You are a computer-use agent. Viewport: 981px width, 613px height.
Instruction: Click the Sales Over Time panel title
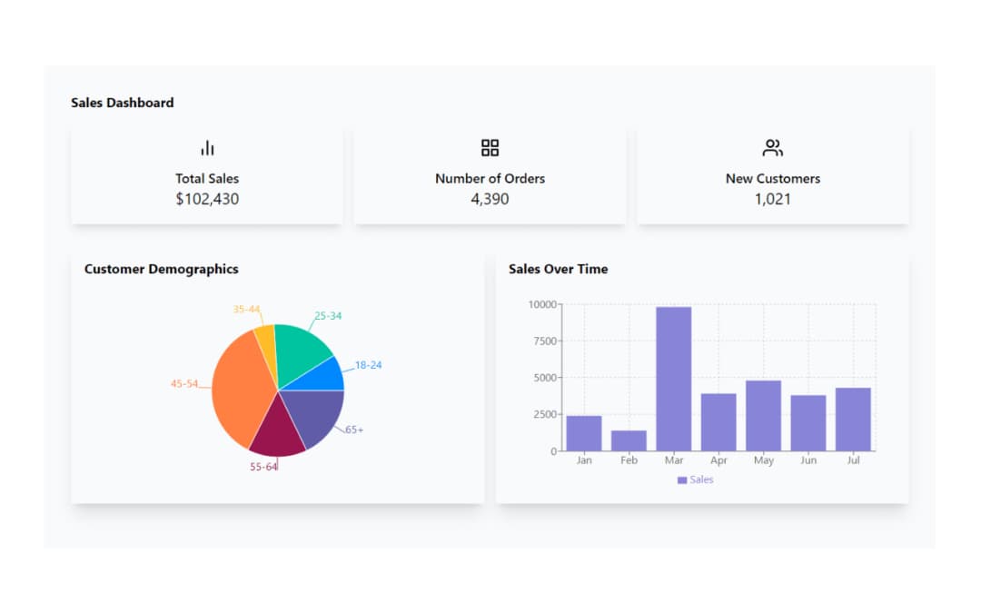(x=558, y=269)
